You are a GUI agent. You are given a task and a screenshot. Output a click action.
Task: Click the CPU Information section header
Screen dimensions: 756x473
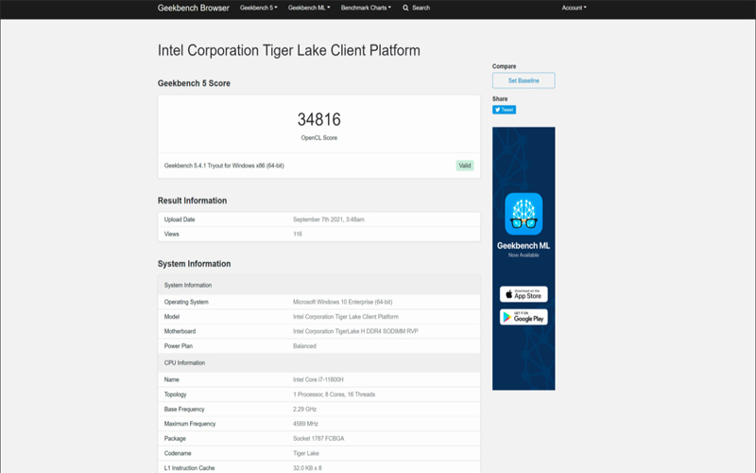[318, 363]
